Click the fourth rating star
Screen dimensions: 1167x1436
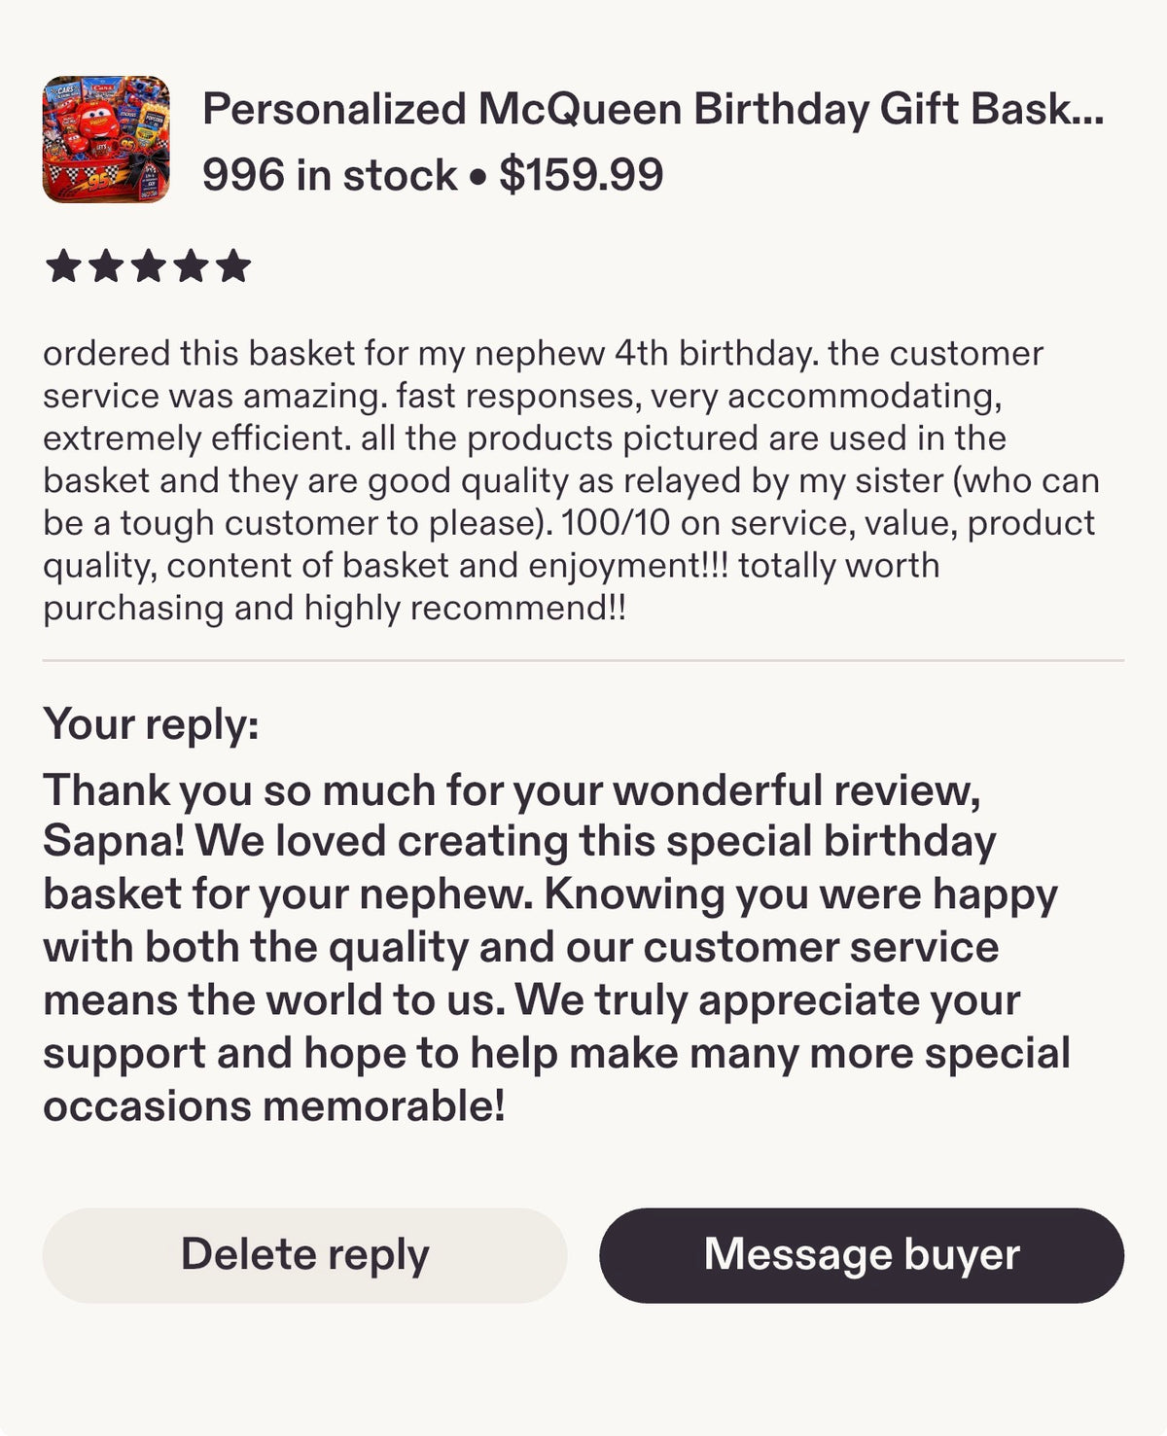point(191,265)
